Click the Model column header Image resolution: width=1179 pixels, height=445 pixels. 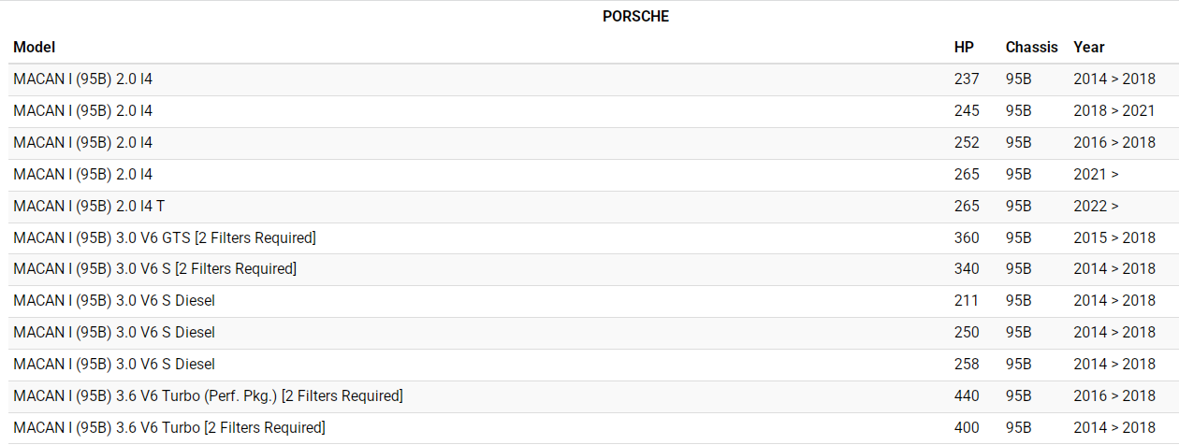point(35,47)
